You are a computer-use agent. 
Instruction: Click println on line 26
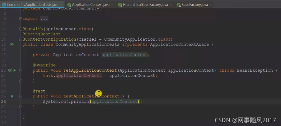tap(80, 101)
